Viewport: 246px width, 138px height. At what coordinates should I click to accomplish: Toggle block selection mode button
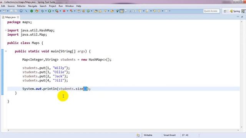pyautogui.click(x=130, y=11)
